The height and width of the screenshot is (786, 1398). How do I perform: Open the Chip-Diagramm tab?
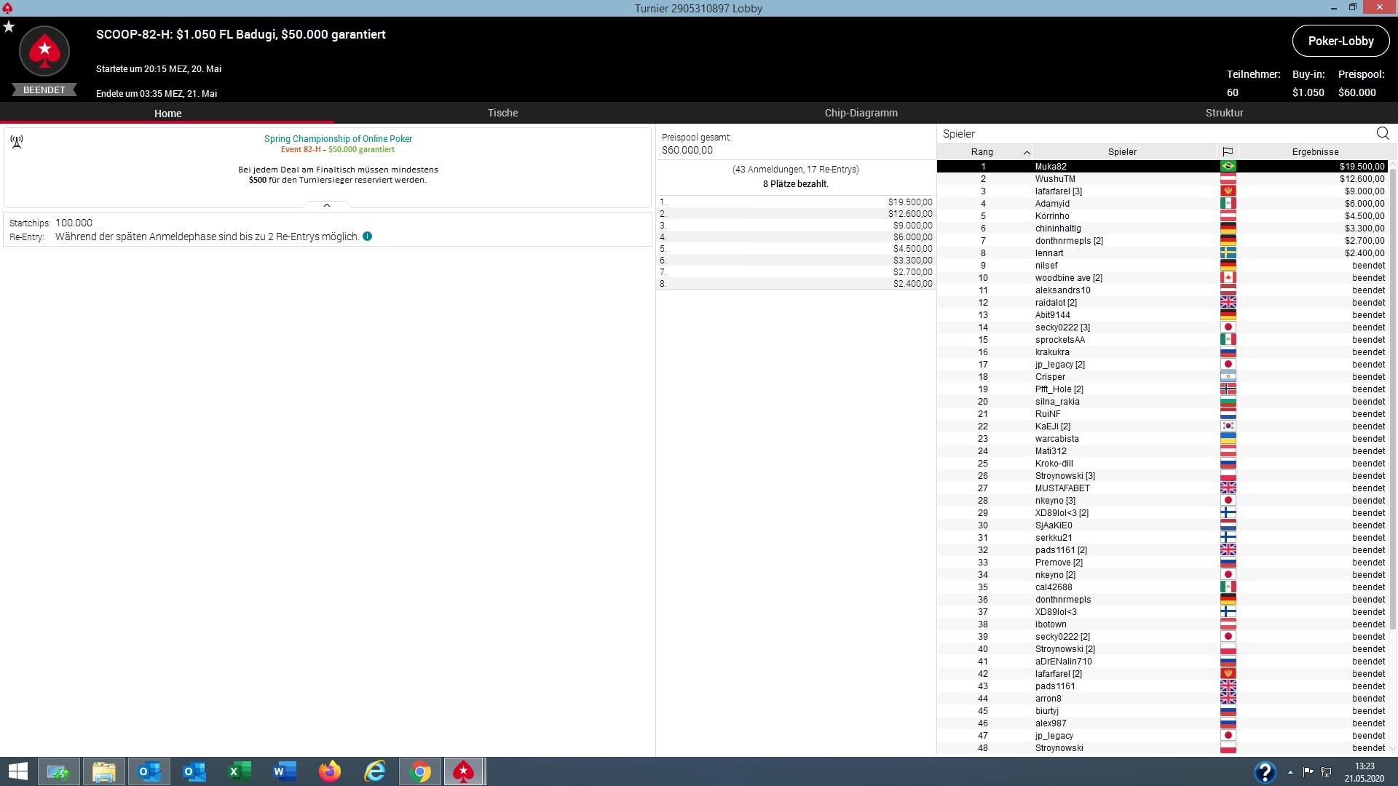tap(861, 113)
